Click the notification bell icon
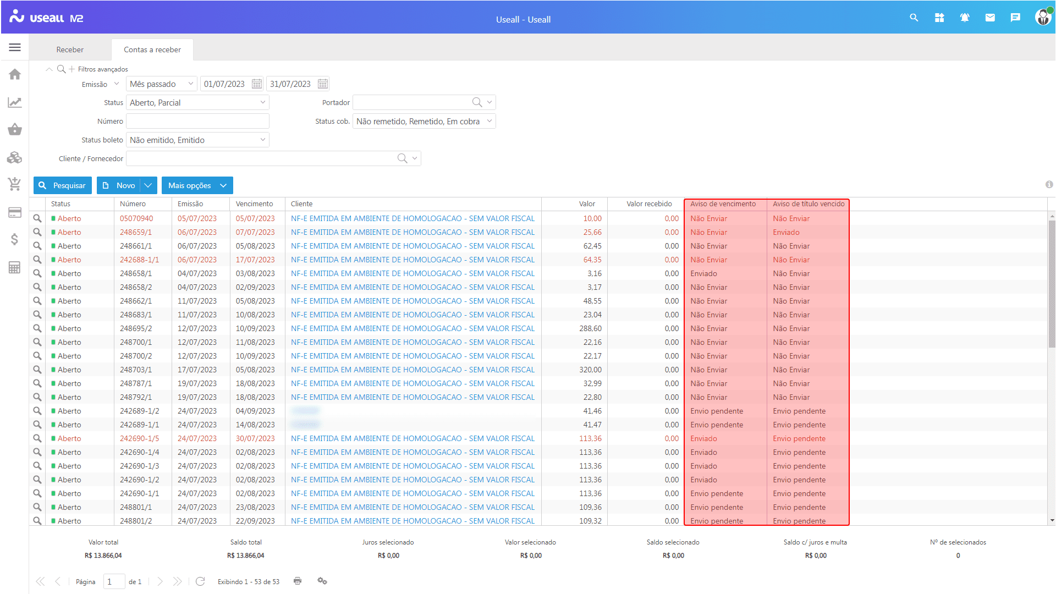The width and height of the screenshot is (1056, 594). (964, 18)
